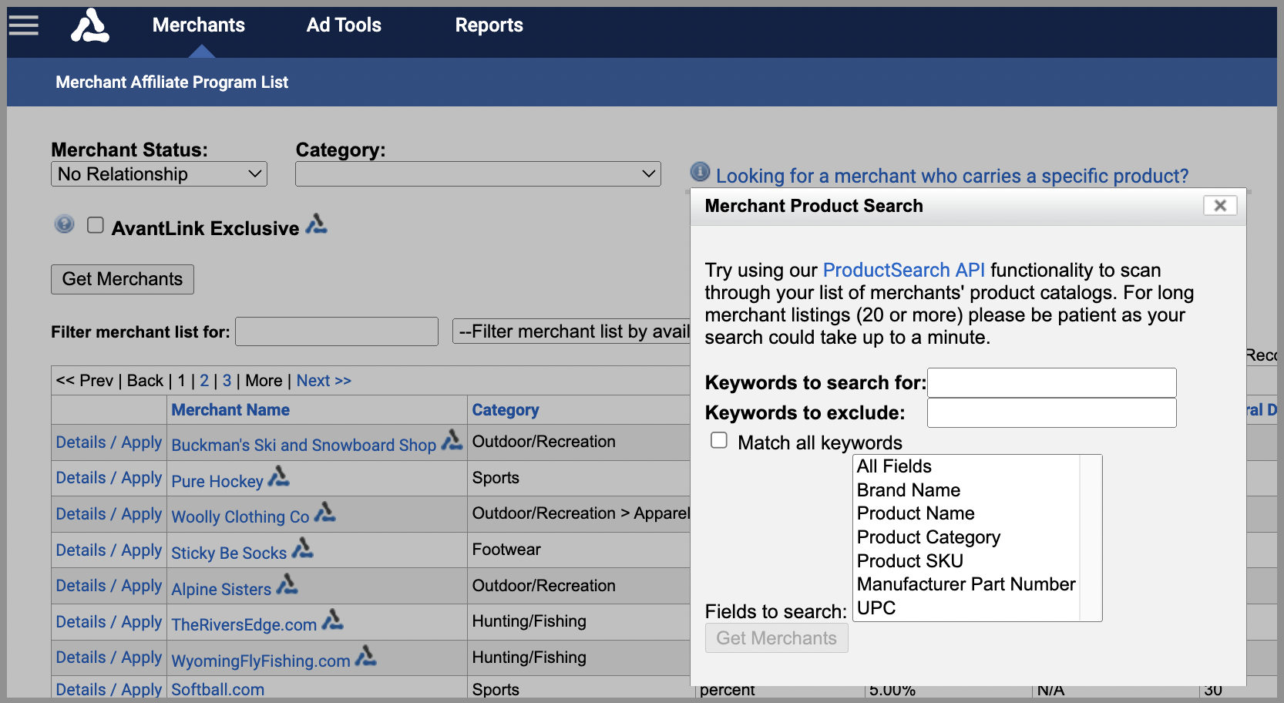Click AvantLink icon next to AvantLink Exclusive label
This screenshot has height=703, width=1284.
[x=316, y=224]
